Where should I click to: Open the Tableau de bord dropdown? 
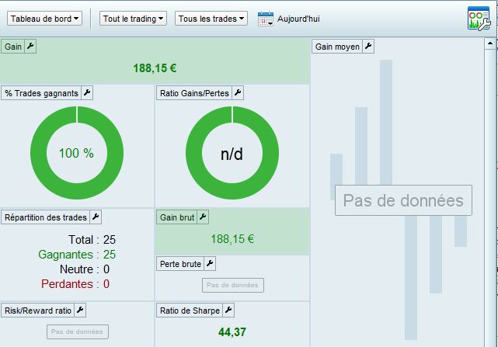pyautogui.click(x=44, y=19)
